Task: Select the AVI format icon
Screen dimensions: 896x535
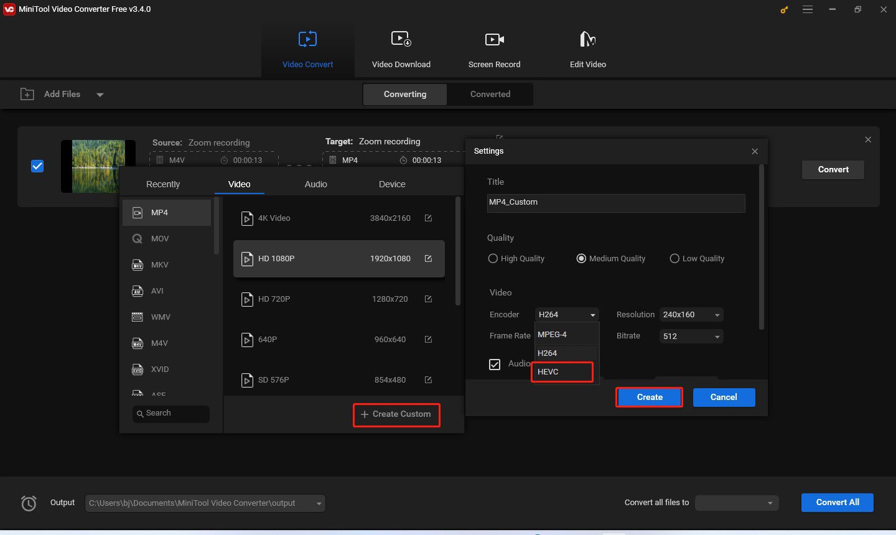Action: [x=138, y=291]
